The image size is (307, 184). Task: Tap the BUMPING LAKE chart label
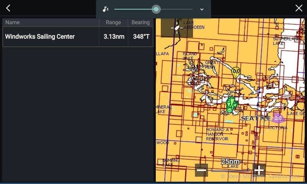pos(171,163)
